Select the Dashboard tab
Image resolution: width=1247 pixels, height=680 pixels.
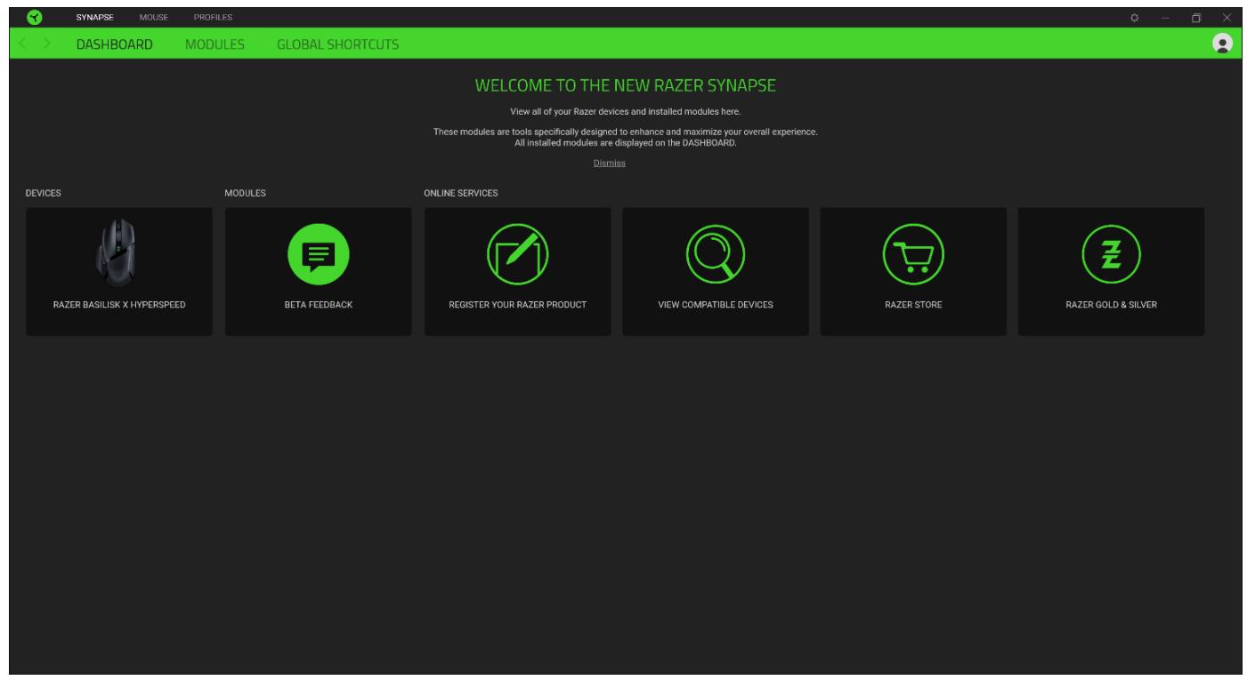pyautogui.click(x=114, y=44)
